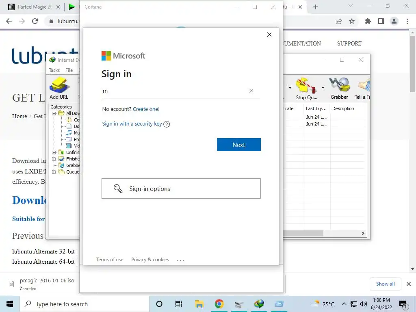Expand the Unfinished category node
416x312 pixels.
click(54, 152)
